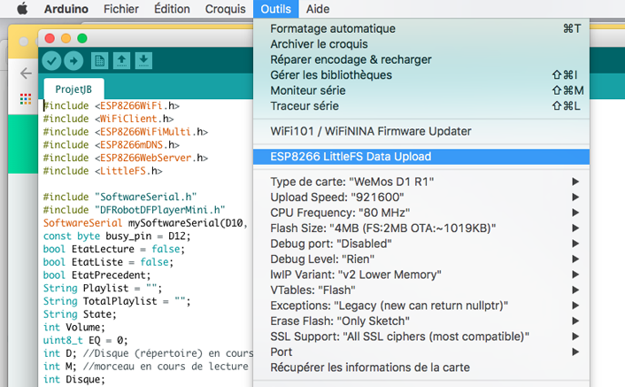Screen dimensions: 625x387
Task: Click the 'String Playlist = "";' line
Action: (x=103, y=288)
